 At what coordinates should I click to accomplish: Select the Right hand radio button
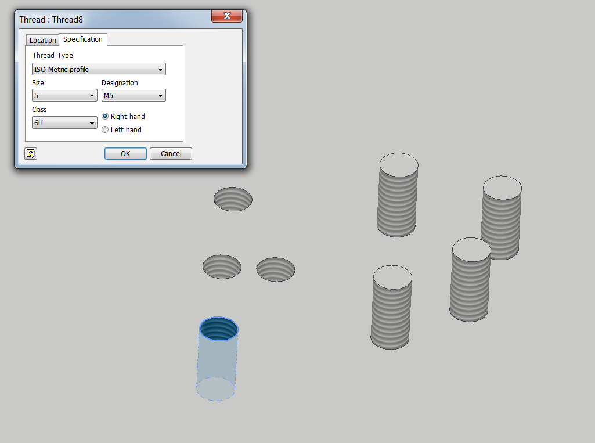[x=105, y=116]
